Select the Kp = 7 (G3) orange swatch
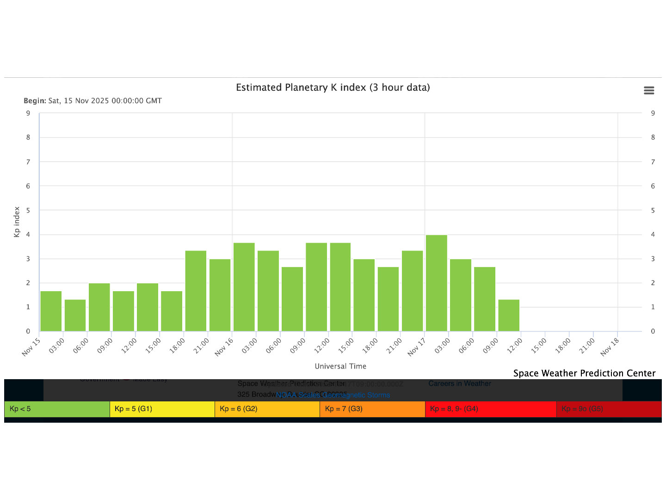The height and width of the screenshot is (500, 666). click(x=372, y=409)
